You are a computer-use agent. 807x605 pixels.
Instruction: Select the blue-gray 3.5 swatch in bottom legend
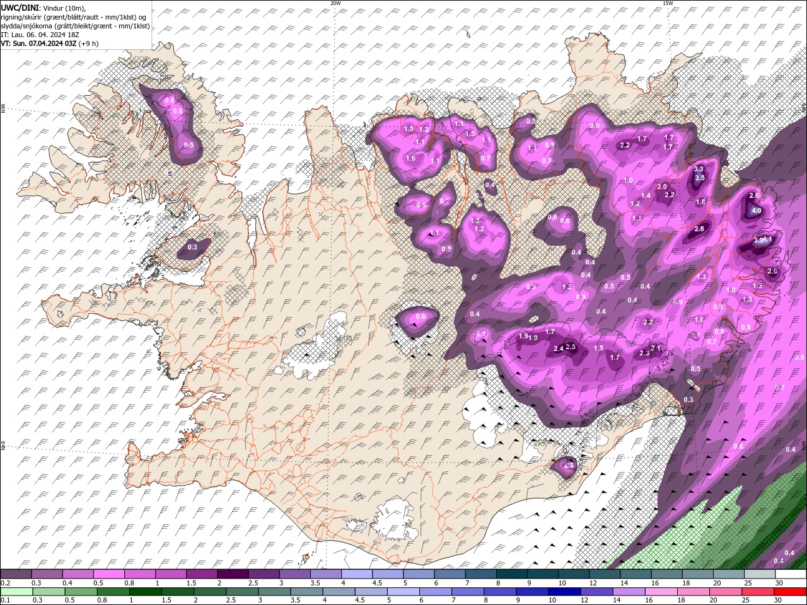click(x=306, y=591)
